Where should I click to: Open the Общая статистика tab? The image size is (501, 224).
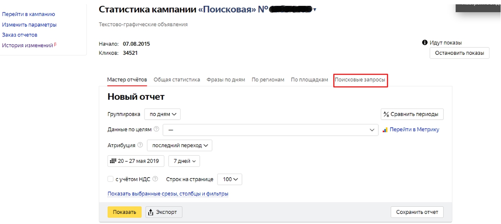coord(176,80)
